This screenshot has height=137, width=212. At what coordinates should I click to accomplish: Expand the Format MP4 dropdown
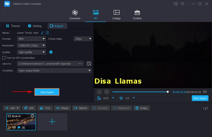click(x=32, y=39)
